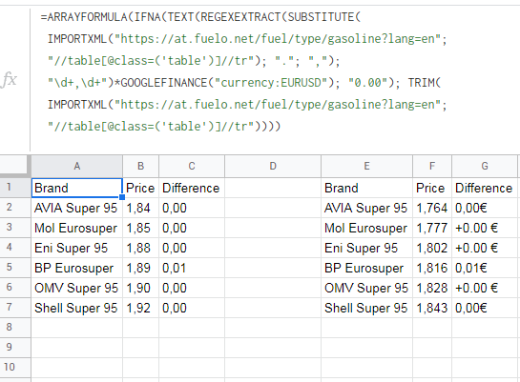Select AVIA Super 95 in column A
This screenshot has height=382, width=520.
pyautogui.click(x=77, y=208)
